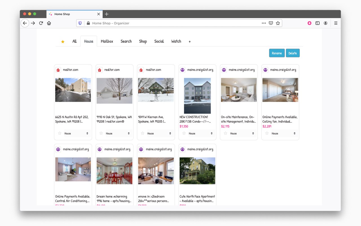Image resolution: width=361 pixels, height=226 pixels.
Task: Click the Delete button
Action: coord(293,53)
